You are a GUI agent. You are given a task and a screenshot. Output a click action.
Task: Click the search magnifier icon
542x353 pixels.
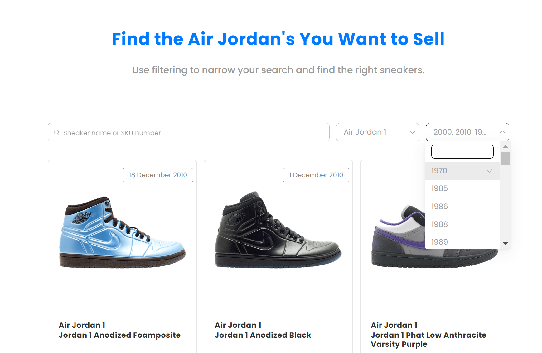pos(56,132)
